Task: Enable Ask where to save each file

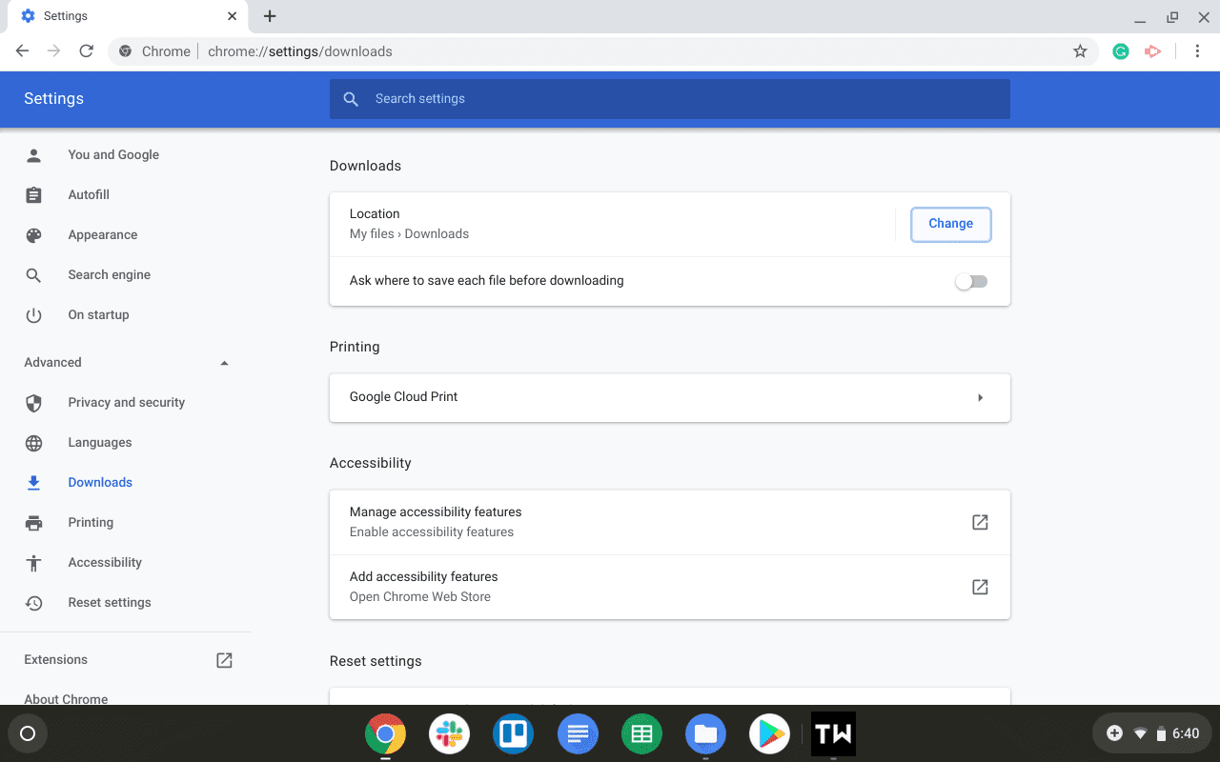Action: [x=971, y=280]
